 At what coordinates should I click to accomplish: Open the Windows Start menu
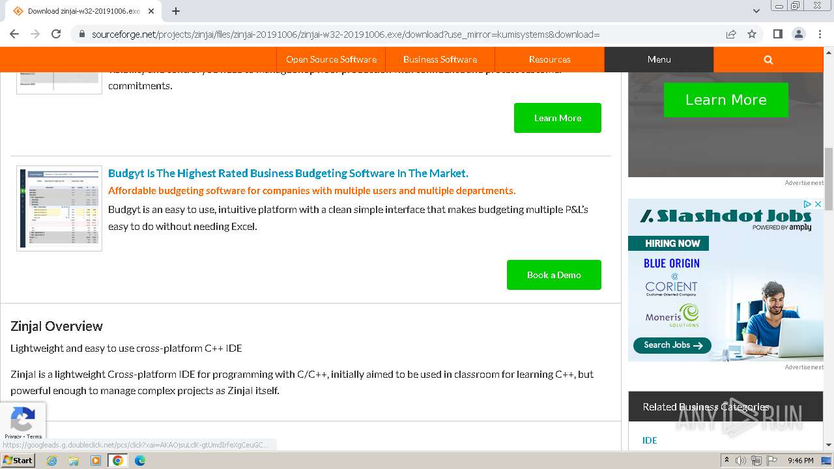(x=18, y=460)
